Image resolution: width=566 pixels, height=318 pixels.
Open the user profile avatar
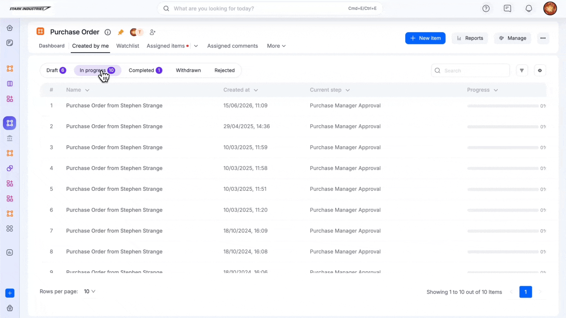pyautogui.click(x=550, y=8)
